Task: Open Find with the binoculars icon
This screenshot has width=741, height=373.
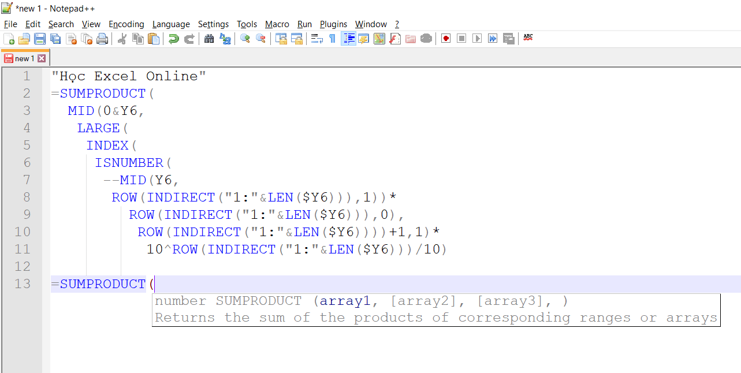Action: [x=209, y=39]
